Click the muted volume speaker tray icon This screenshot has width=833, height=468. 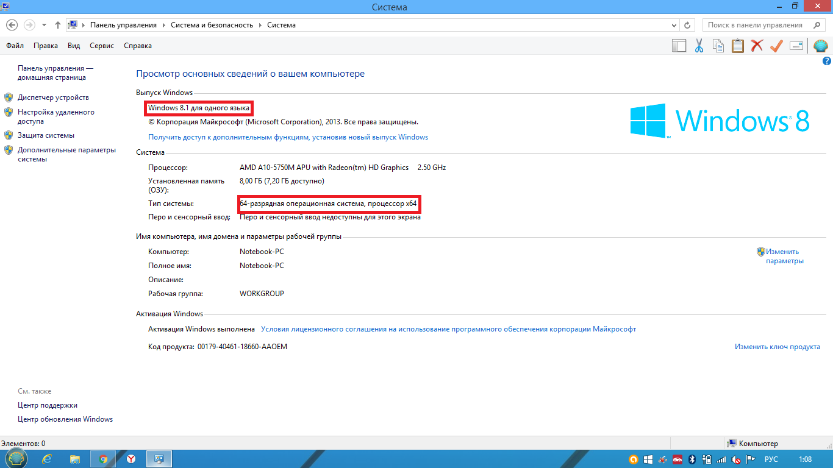736,459
